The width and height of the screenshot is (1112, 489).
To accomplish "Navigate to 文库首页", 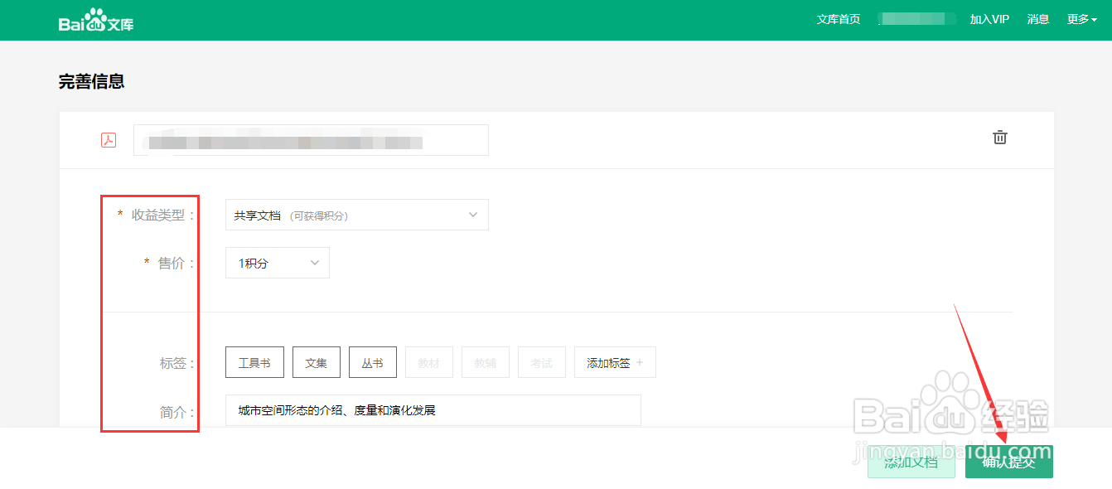I will [x=838, y=19].
